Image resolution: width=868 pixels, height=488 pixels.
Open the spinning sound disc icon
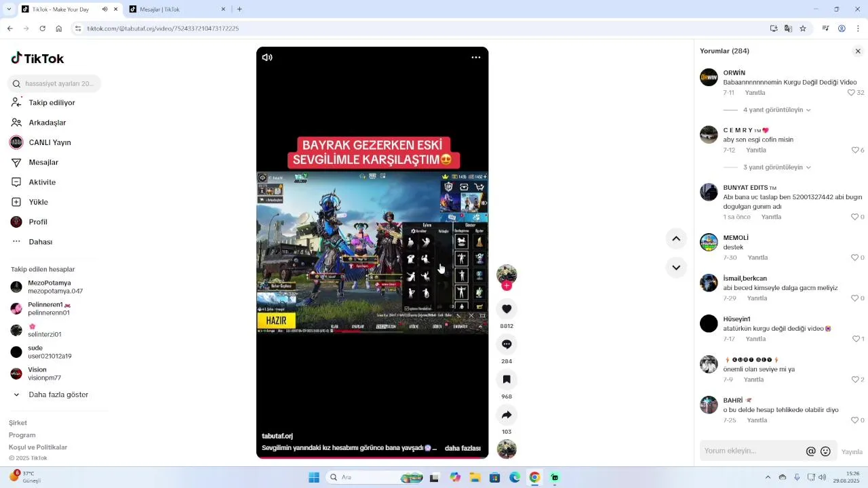507,449
